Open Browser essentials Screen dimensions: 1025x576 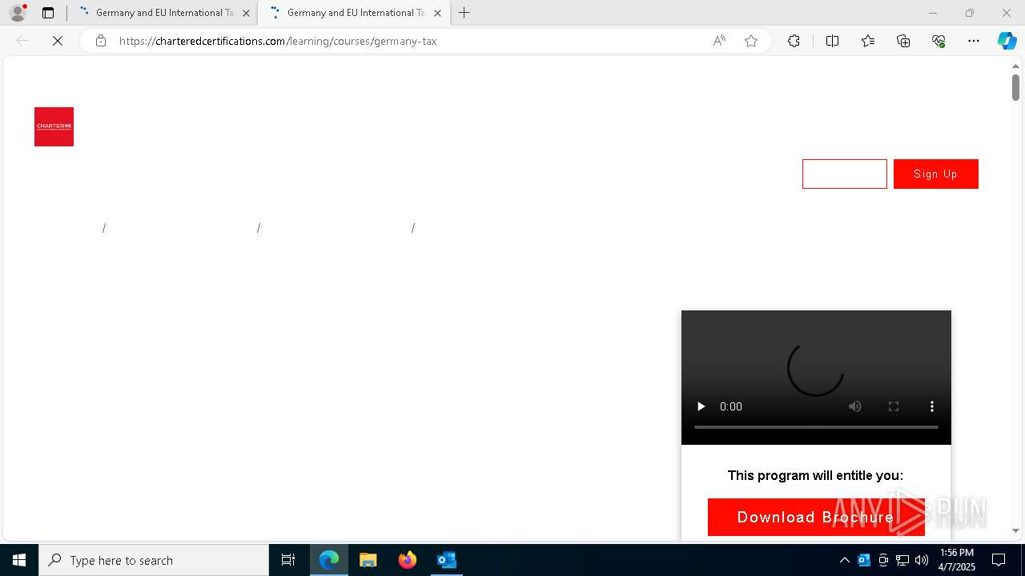click(939, 41)
